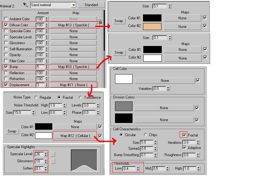
Task: Click the Specular Level value field
Action: coord(39,154)
